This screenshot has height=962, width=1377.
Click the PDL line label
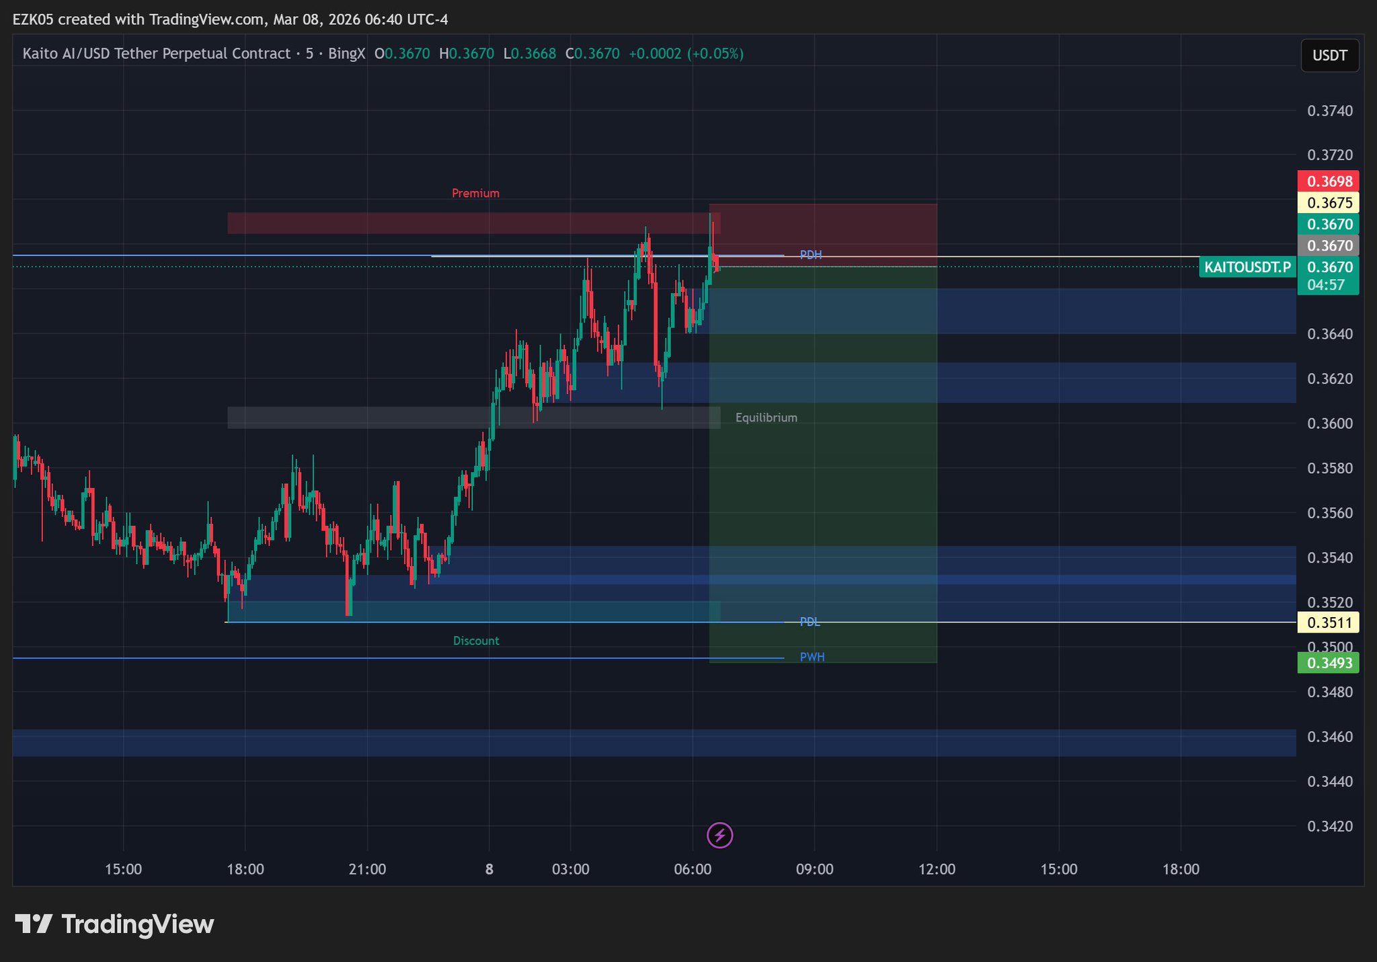pyautogui.click(x=810, y=622)
